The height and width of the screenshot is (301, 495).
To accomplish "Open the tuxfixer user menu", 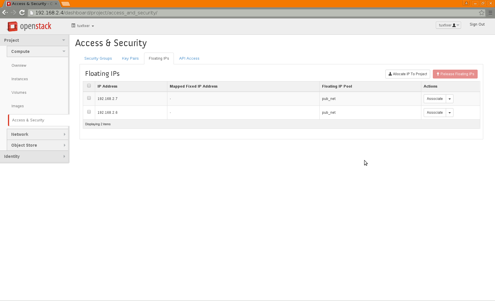I will (448, 25).
